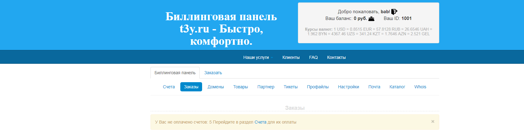Click the Счета link inside yellow alert

tap(260, 122)
